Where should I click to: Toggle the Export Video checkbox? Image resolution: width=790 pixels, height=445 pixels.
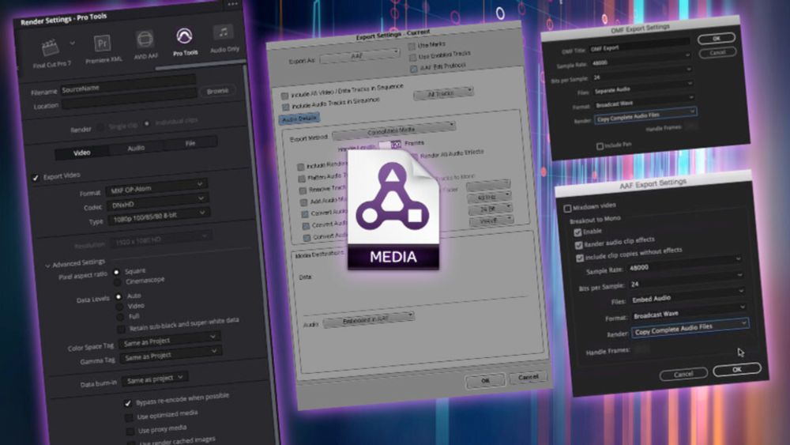click(36, 178)
